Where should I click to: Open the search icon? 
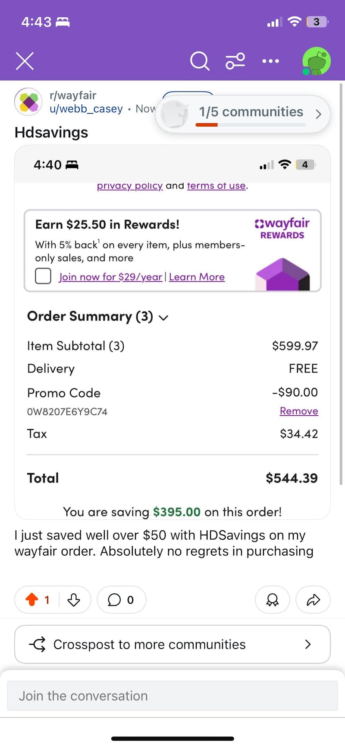[200, 61]
